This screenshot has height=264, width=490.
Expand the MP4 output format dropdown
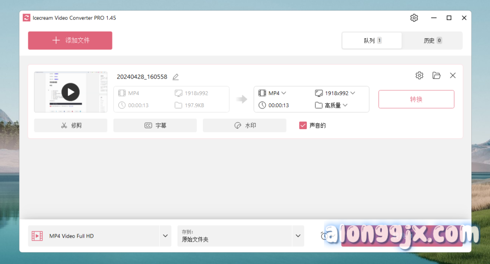pos(273,93)
